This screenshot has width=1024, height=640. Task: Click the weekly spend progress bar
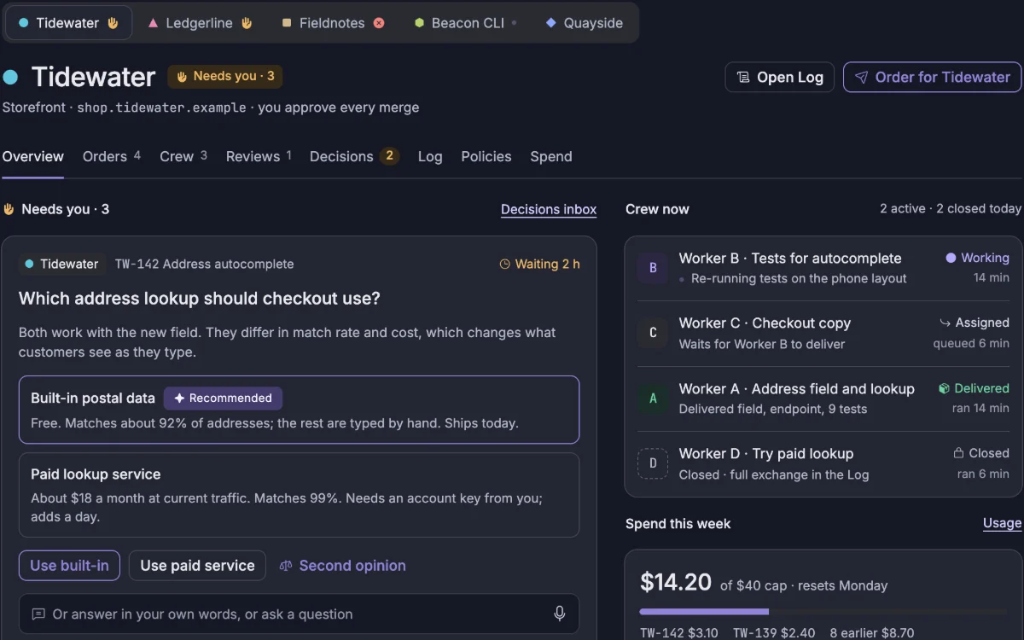(823, 611)
